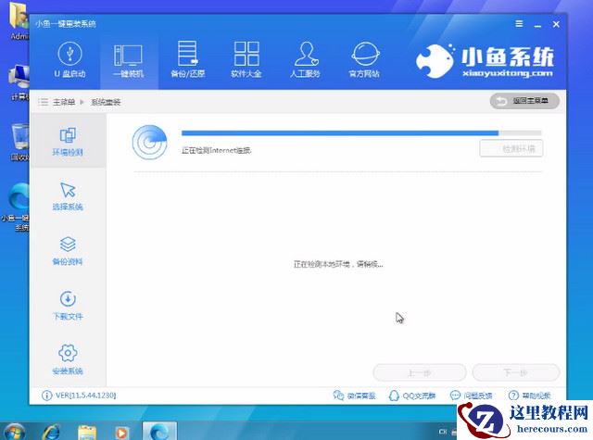Click the environment detection progress bar

(361, 133)
